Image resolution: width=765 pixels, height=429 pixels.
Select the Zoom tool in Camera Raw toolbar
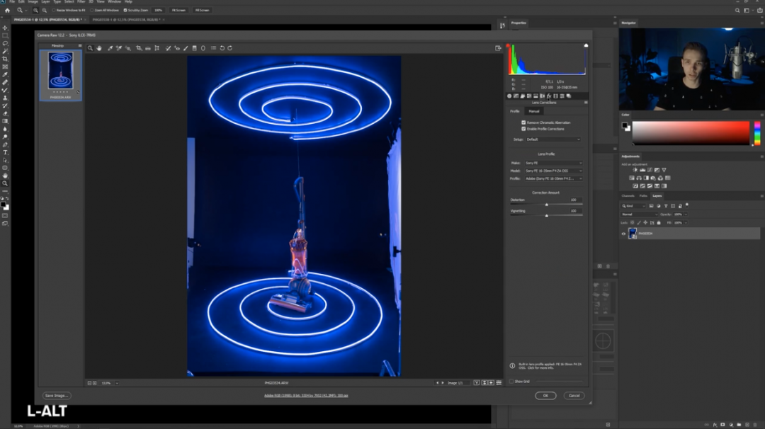coord(90,48)
